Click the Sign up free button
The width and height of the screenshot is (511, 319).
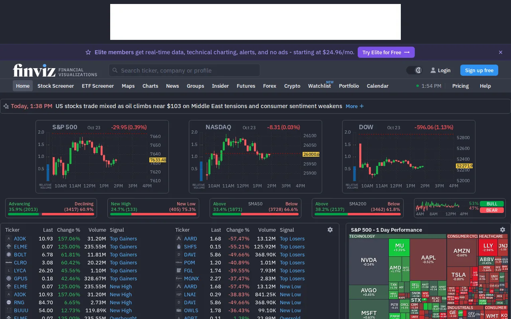coord(479,70)
